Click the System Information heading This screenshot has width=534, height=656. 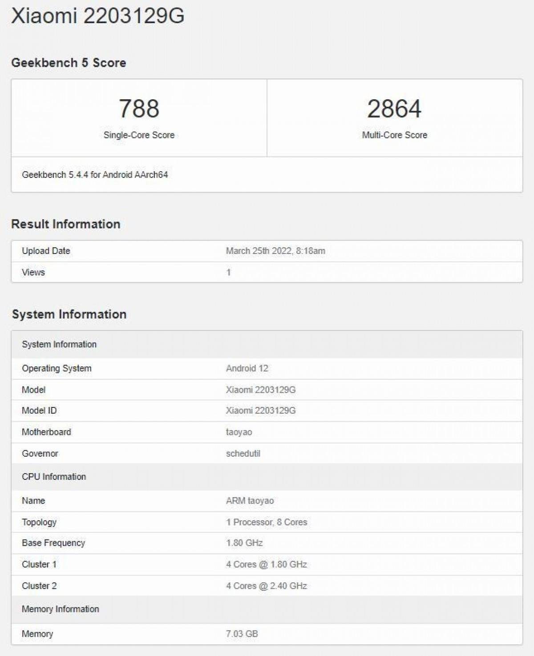click(x=69, y=314)
